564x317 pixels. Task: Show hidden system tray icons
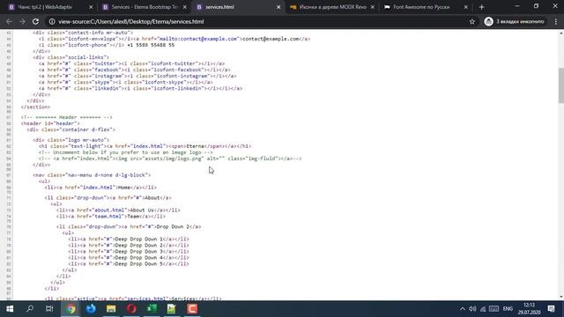[x=462, y=309]
